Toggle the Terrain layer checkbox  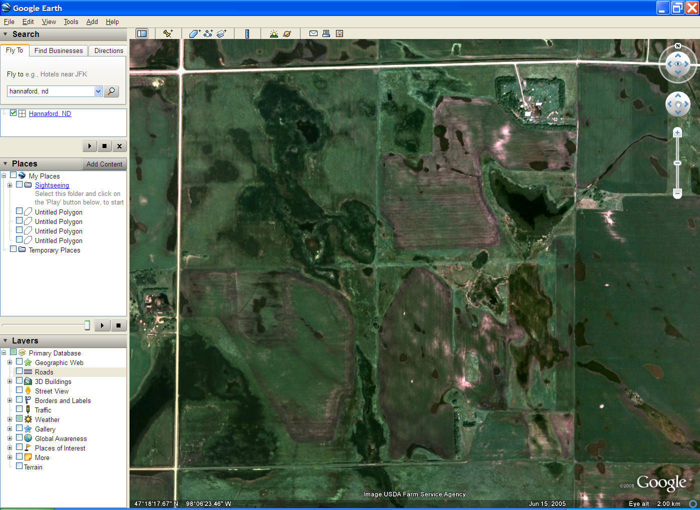tap(19, 466)
